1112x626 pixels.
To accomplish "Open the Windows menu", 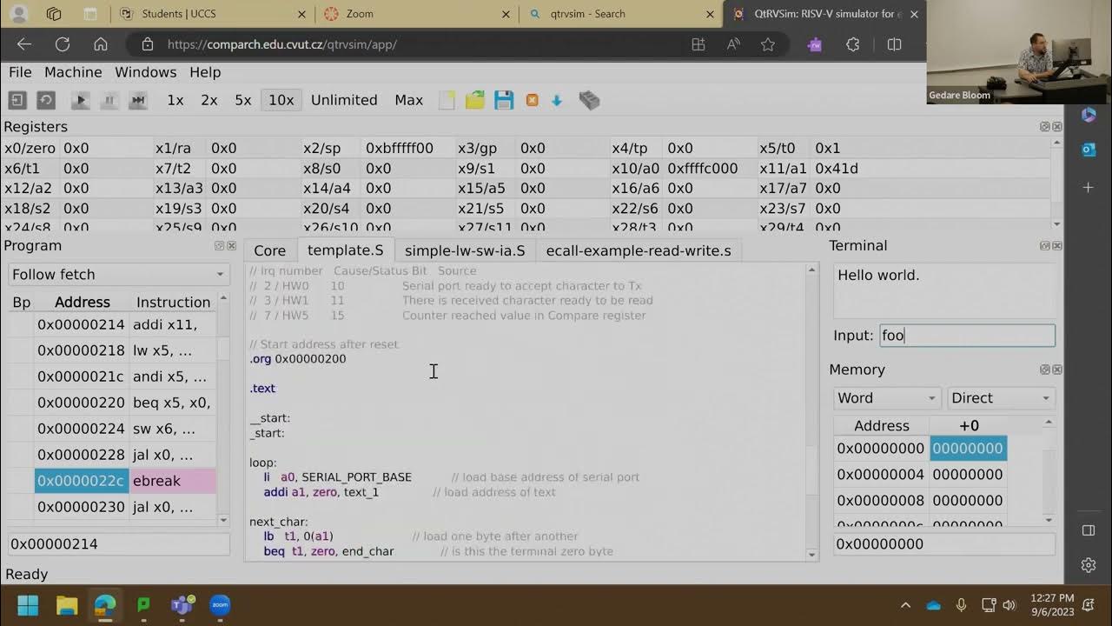I will 146,72.
